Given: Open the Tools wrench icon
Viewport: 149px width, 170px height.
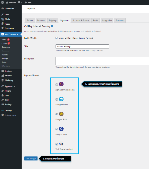Looking at the screenshot, I should (3, 100).
